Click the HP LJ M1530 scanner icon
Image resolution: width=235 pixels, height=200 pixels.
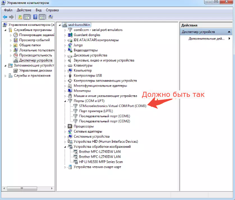point(75,162)
